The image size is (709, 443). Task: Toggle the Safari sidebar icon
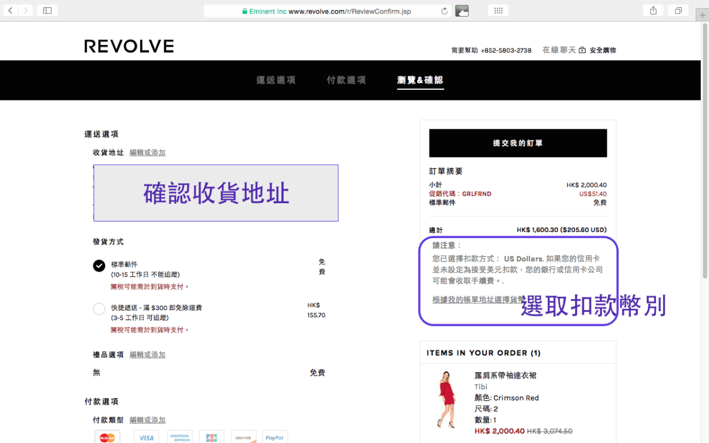(x=47, y=11)
